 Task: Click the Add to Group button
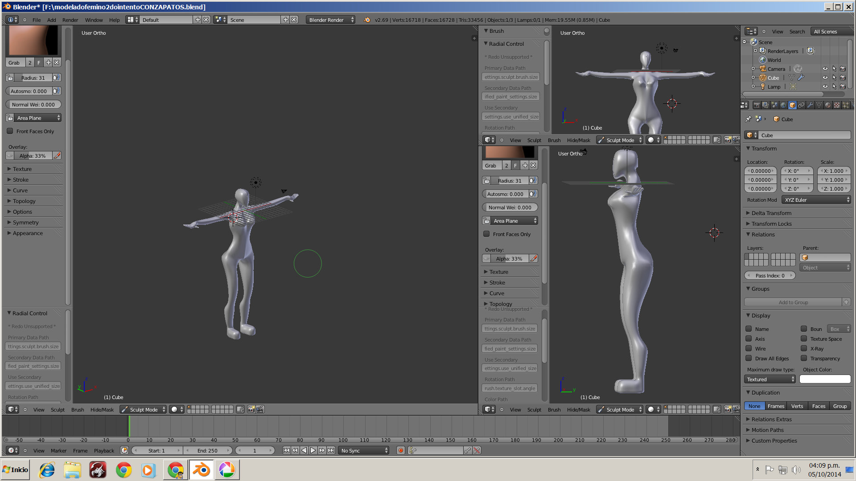coord(793,302)
